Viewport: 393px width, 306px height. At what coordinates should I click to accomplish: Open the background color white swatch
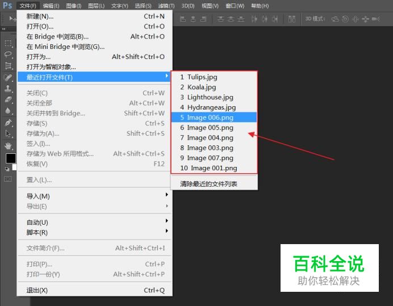tap(14, 167)
